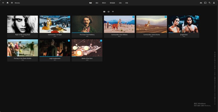Open the SyncPlay group icon
Image resolution: width=218 pixels, height=112 pixels.
[x=201, y=3]
